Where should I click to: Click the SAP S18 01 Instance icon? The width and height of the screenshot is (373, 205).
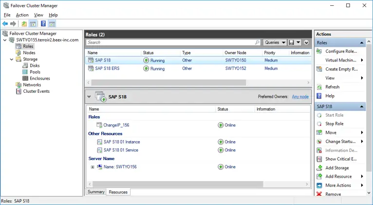click(x=100, y=142)
